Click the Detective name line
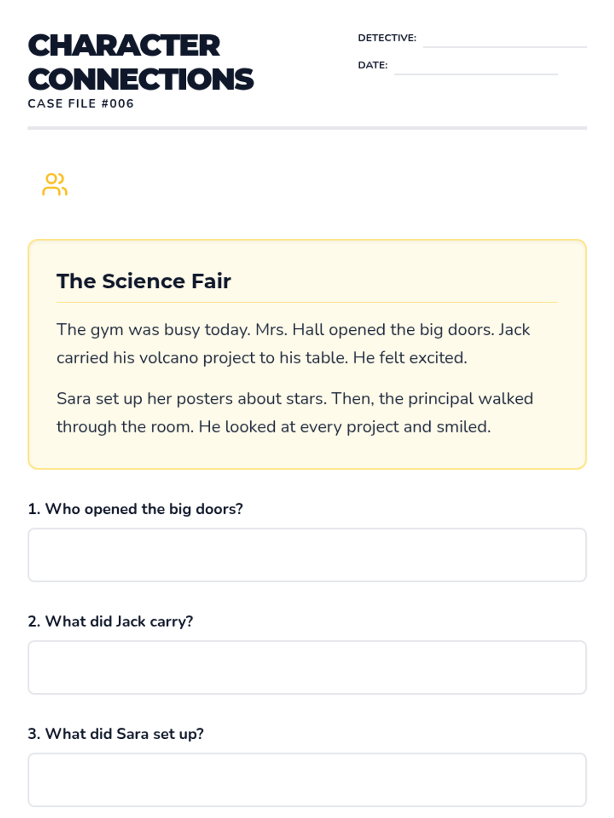The width and height of the screenshot is (614, 818). point(505,41)
